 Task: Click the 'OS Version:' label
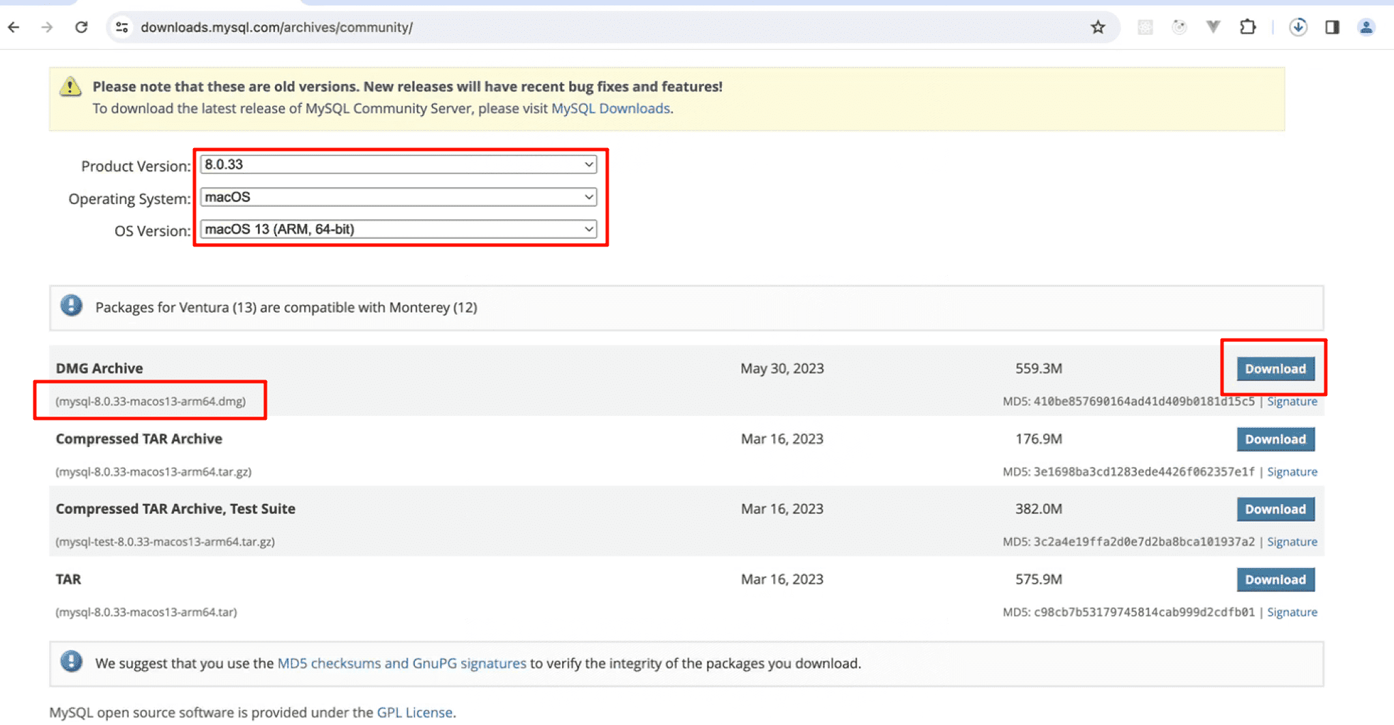click(153, 231)
